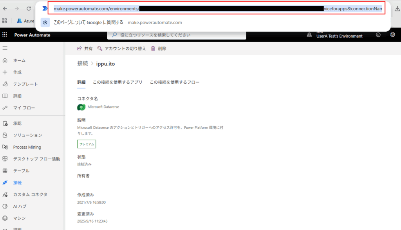Switch to この接続を使用するフロー tab

point(175,82)
